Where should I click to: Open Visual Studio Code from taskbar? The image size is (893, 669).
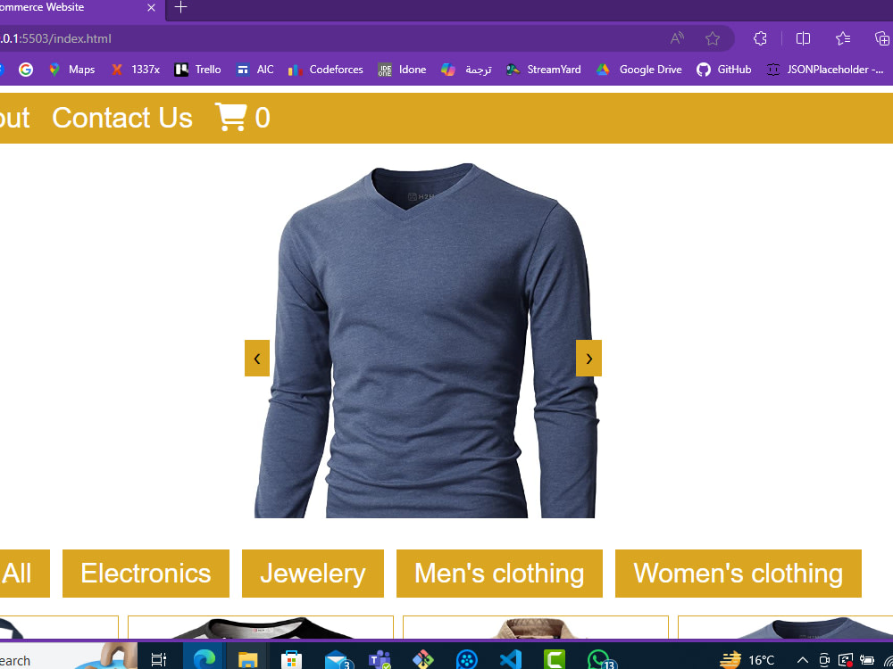coord(510,660)
